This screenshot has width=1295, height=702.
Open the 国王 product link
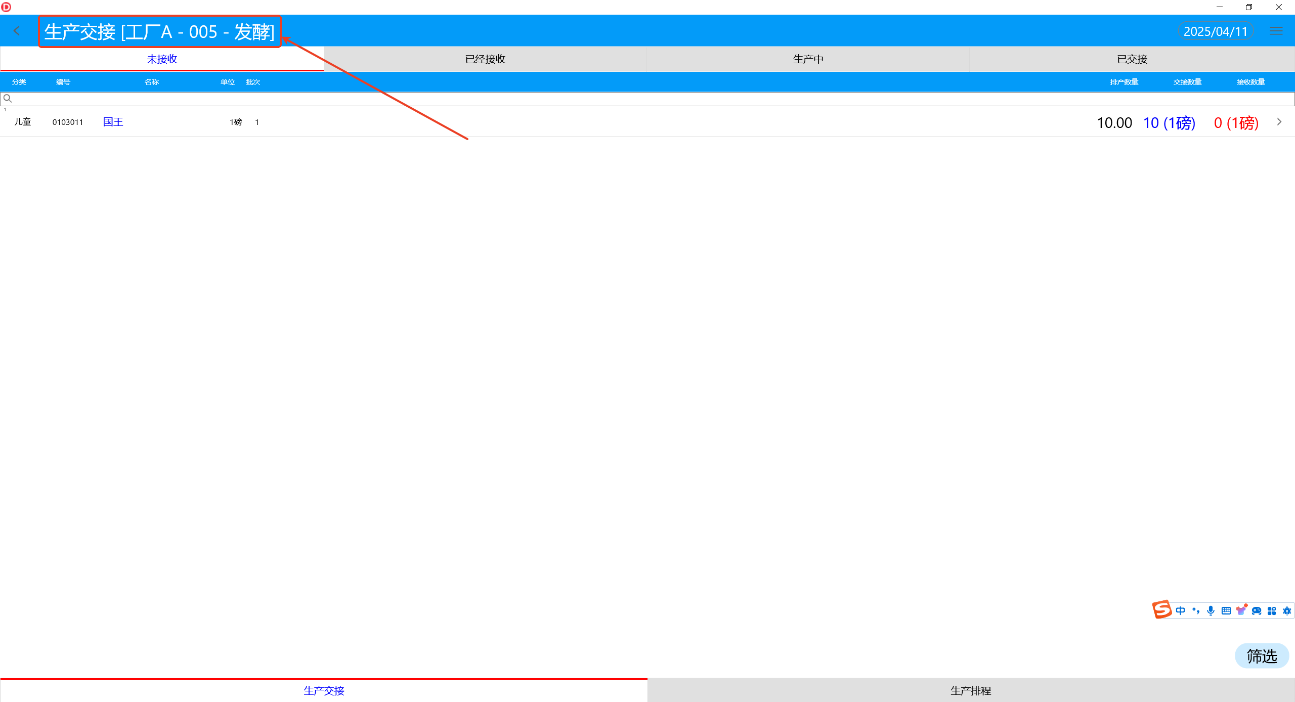(x=113, y=122)
